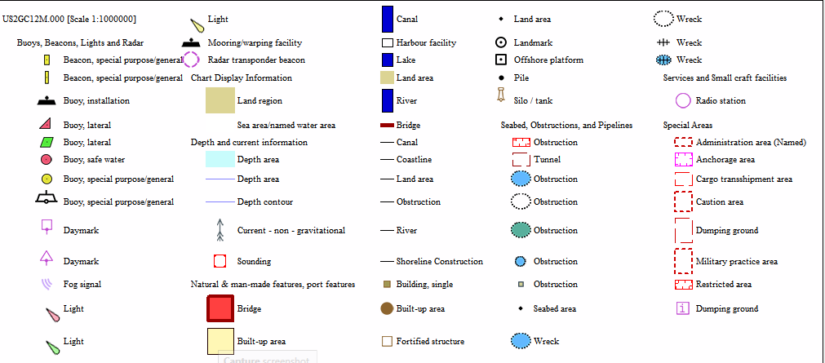Select the red Buoy, safe water icon
The image size is (825, 363).
(x=47, y=160)
